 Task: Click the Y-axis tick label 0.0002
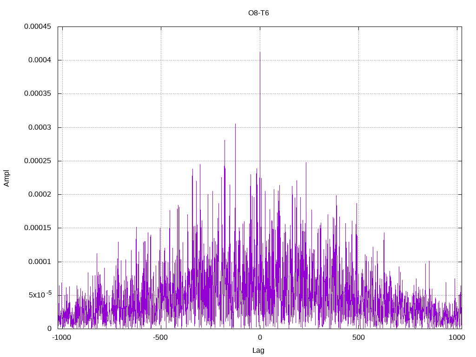40,194
